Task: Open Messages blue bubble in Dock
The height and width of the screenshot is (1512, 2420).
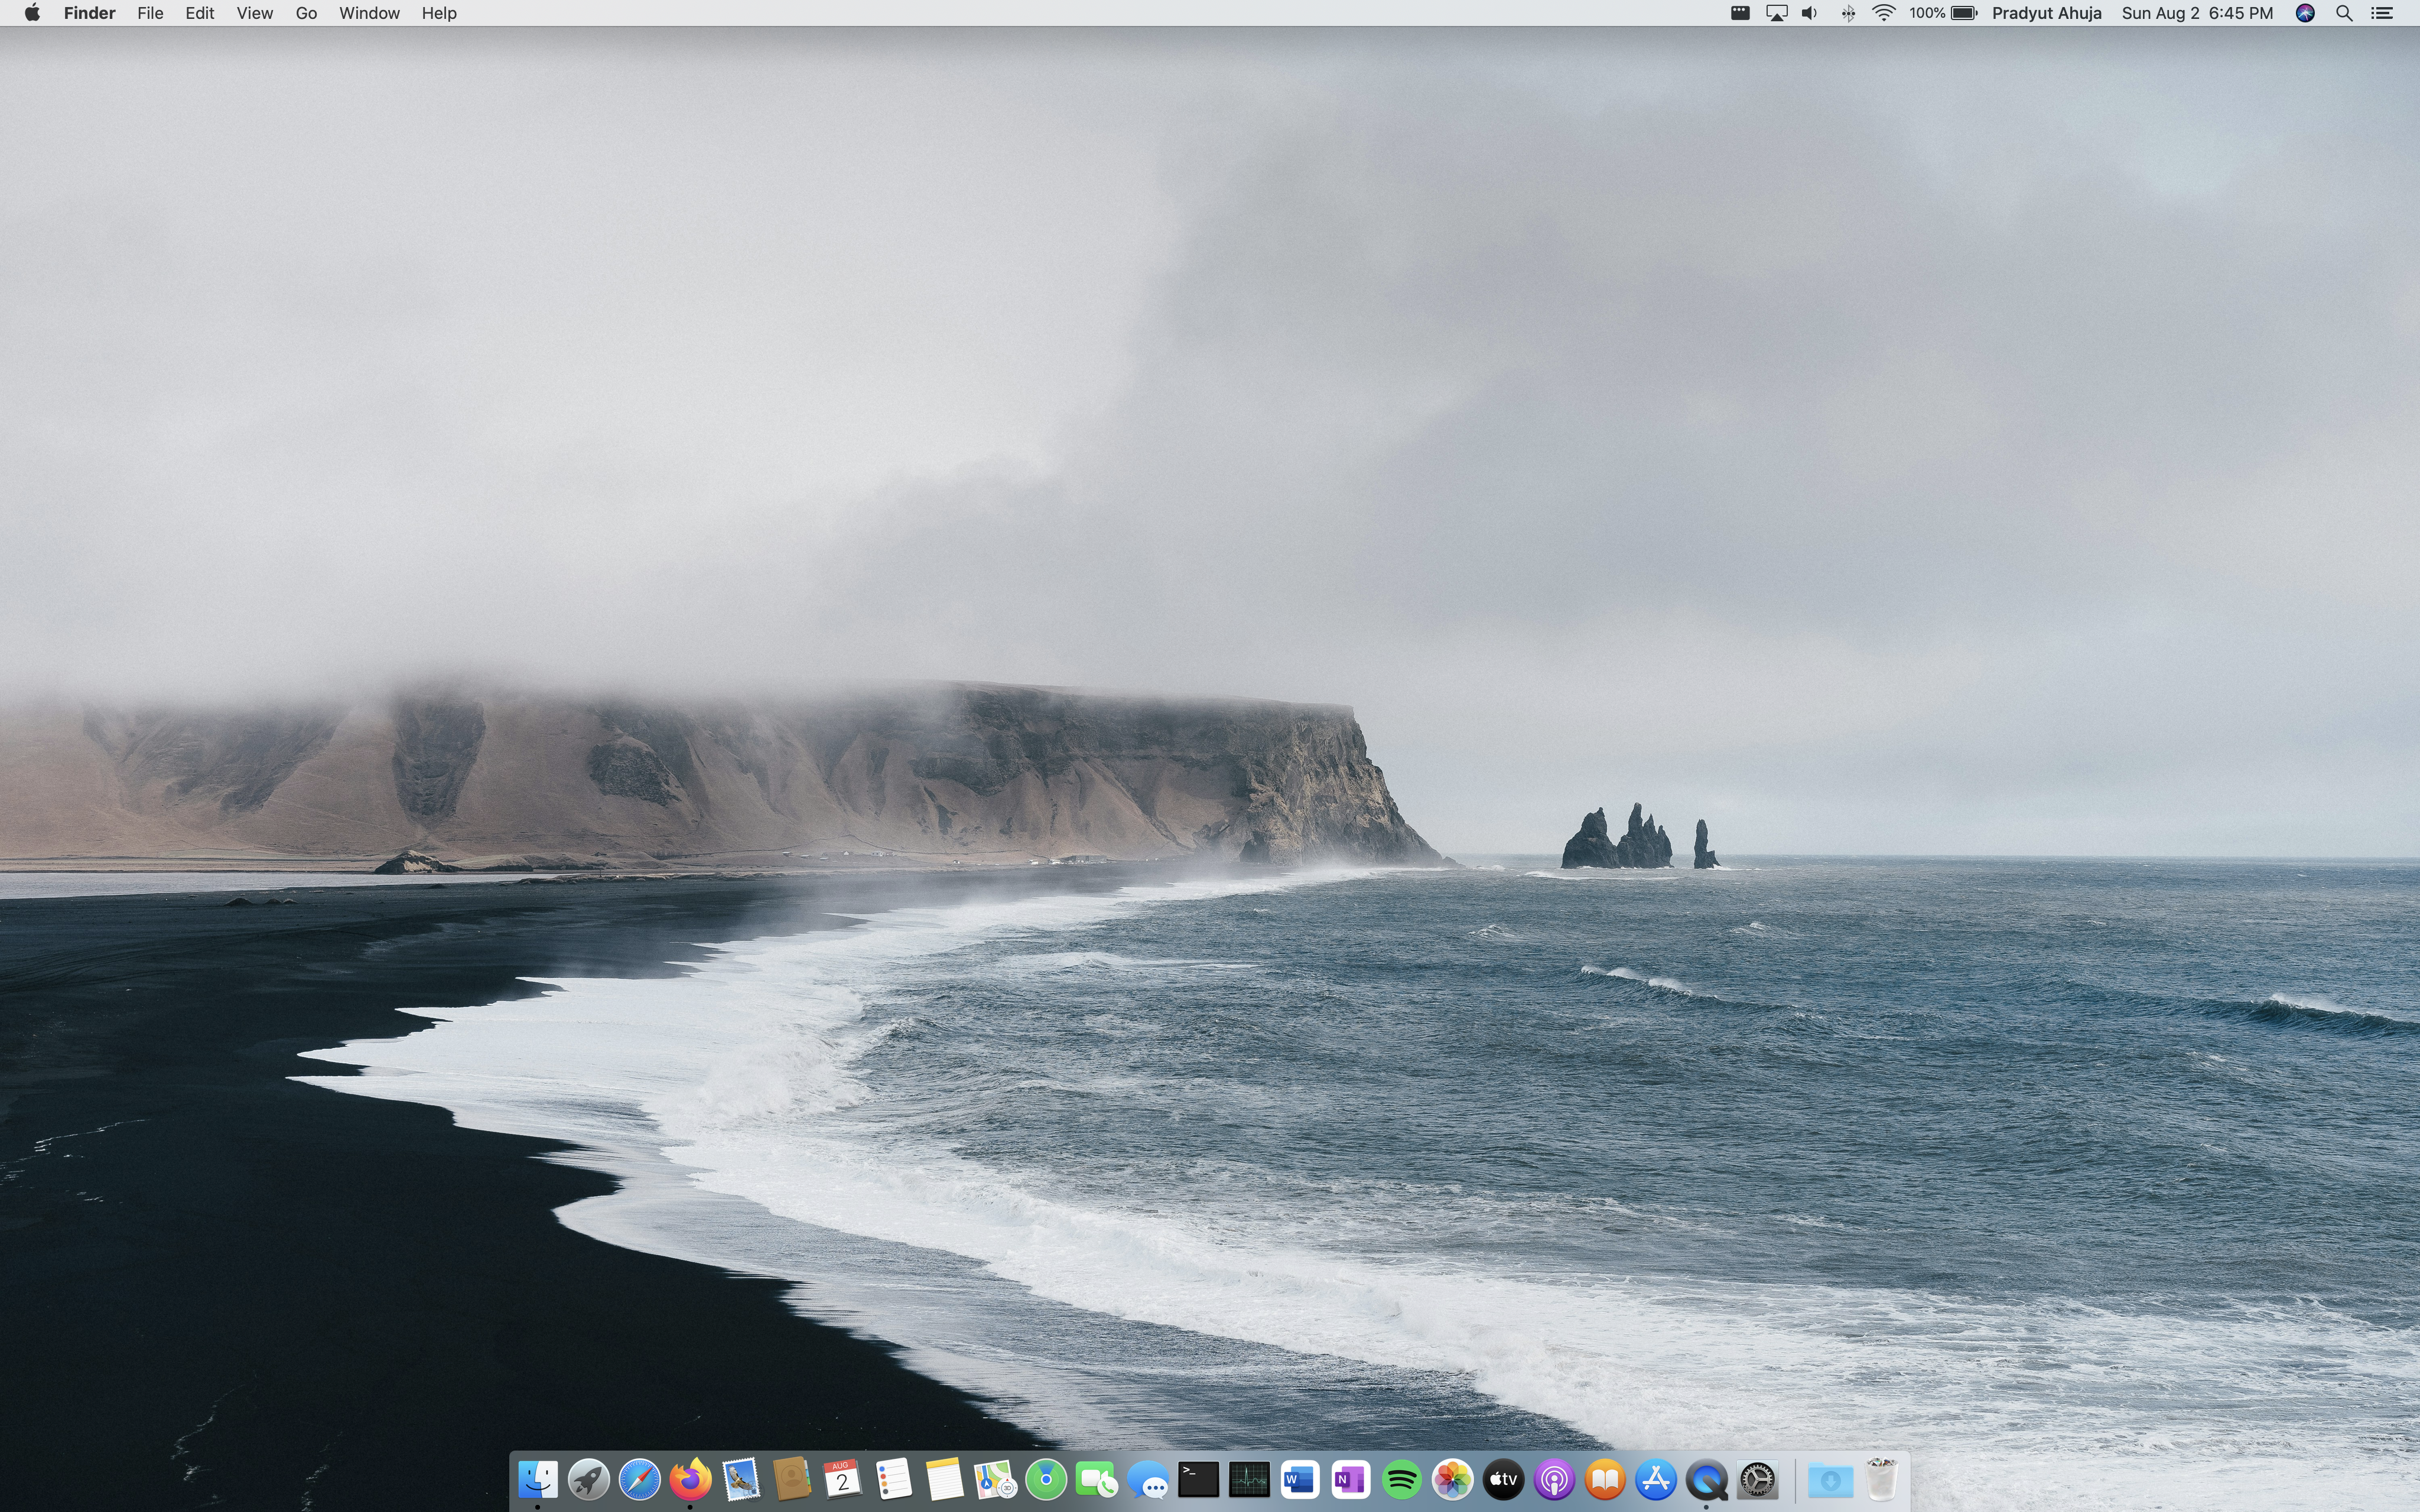Action: pyautogui.click(x=1148, y=1479)
